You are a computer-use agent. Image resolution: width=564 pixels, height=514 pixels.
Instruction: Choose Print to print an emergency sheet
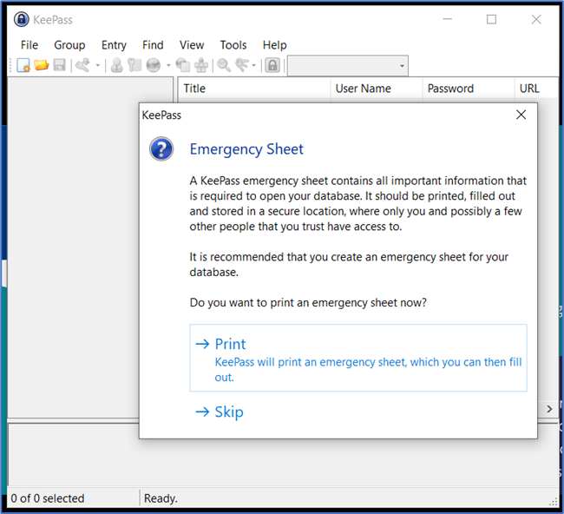point(358,358)
